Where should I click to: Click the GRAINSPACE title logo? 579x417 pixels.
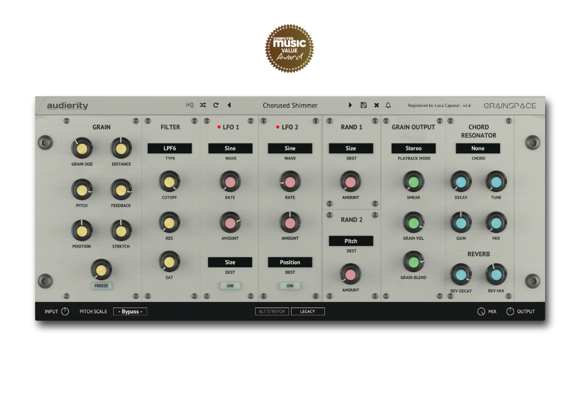(510, 105)
